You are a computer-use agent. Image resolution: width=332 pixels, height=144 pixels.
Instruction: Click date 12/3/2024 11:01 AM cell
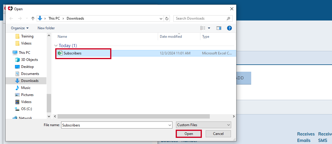point(175,53)
